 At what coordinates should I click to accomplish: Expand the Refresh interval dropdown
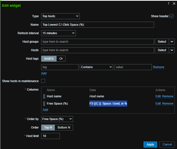(58, 33)
